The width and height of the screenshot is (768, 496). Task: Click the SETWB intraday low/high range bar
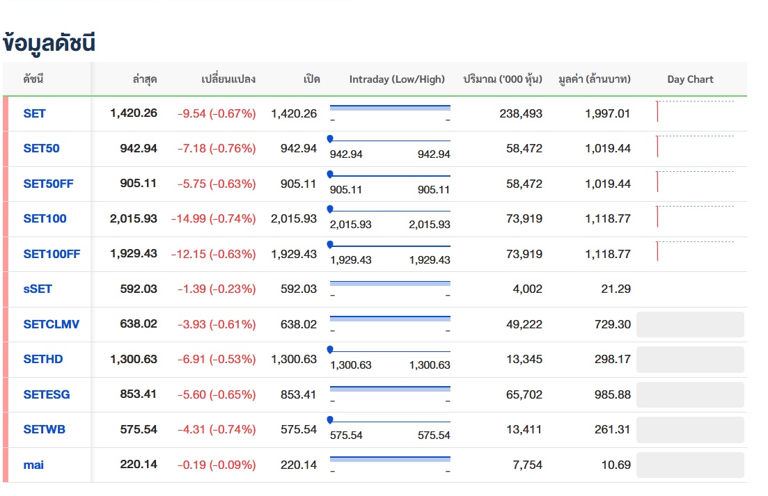tap(390, 422)
